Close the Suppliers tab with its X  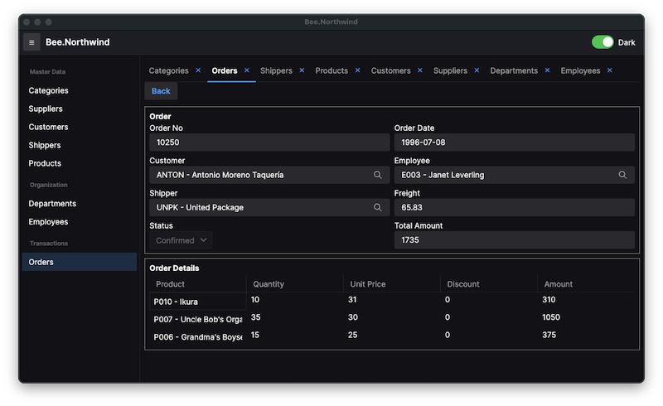point(477,70)
